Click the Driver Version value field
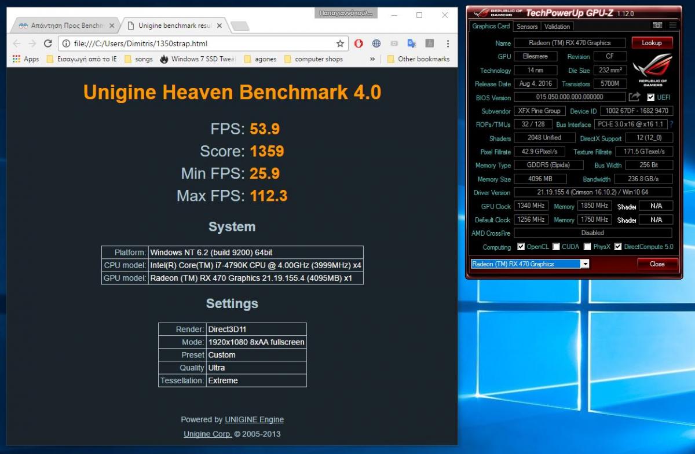This screenshot has width=695, height=454. click(x=592, y=192)
